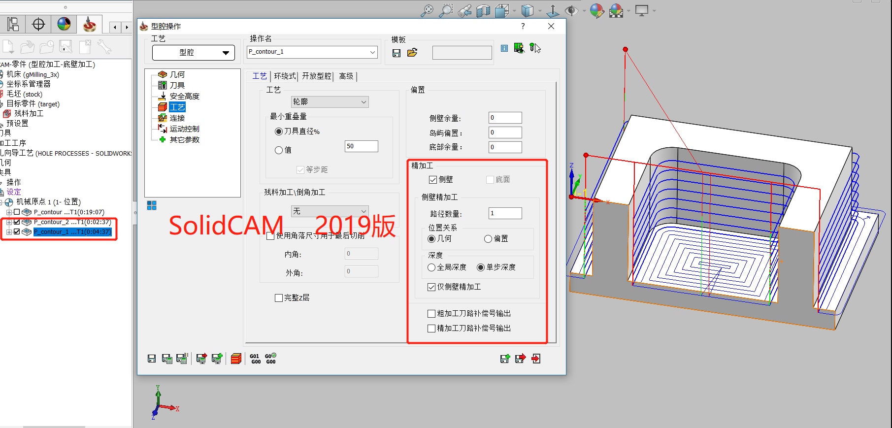Click the Display Style cube icon
This screenshot has width=892, height=428.
(x=528, y=10)
